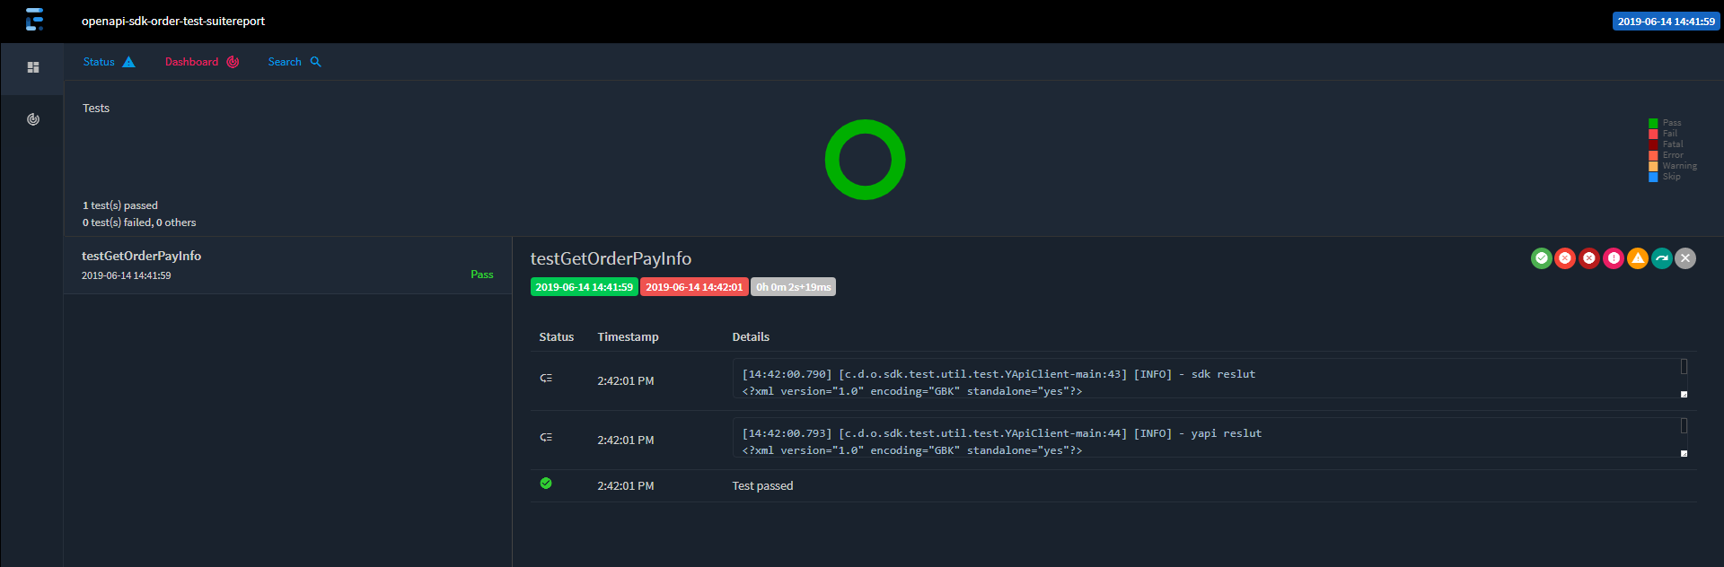Click '0 test(s) failed, 0 others' text

[x=139, y=222]
